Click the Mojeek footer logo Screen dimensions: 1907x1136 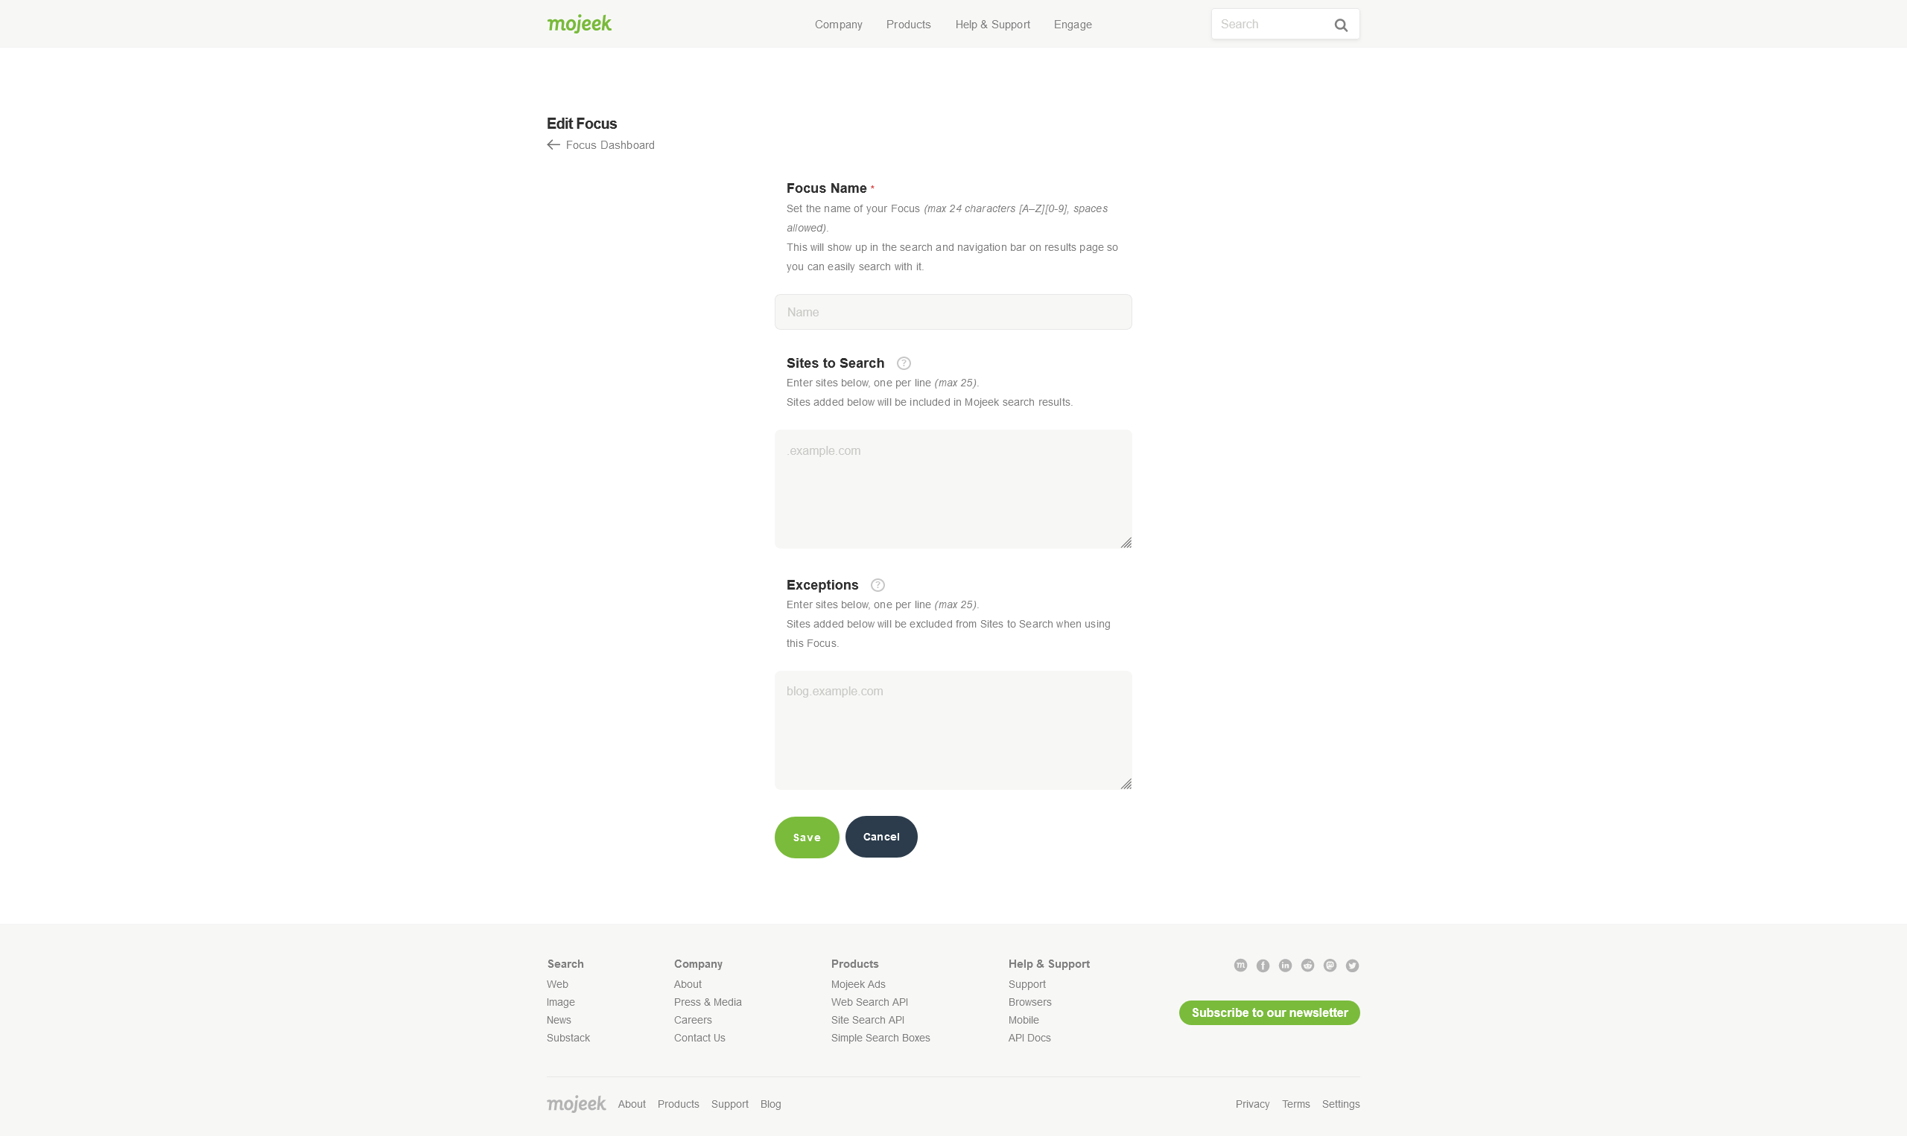(576, 1103)
